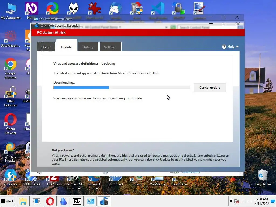
Task: Click the Downloading progress bar
Action: point(122,88)
